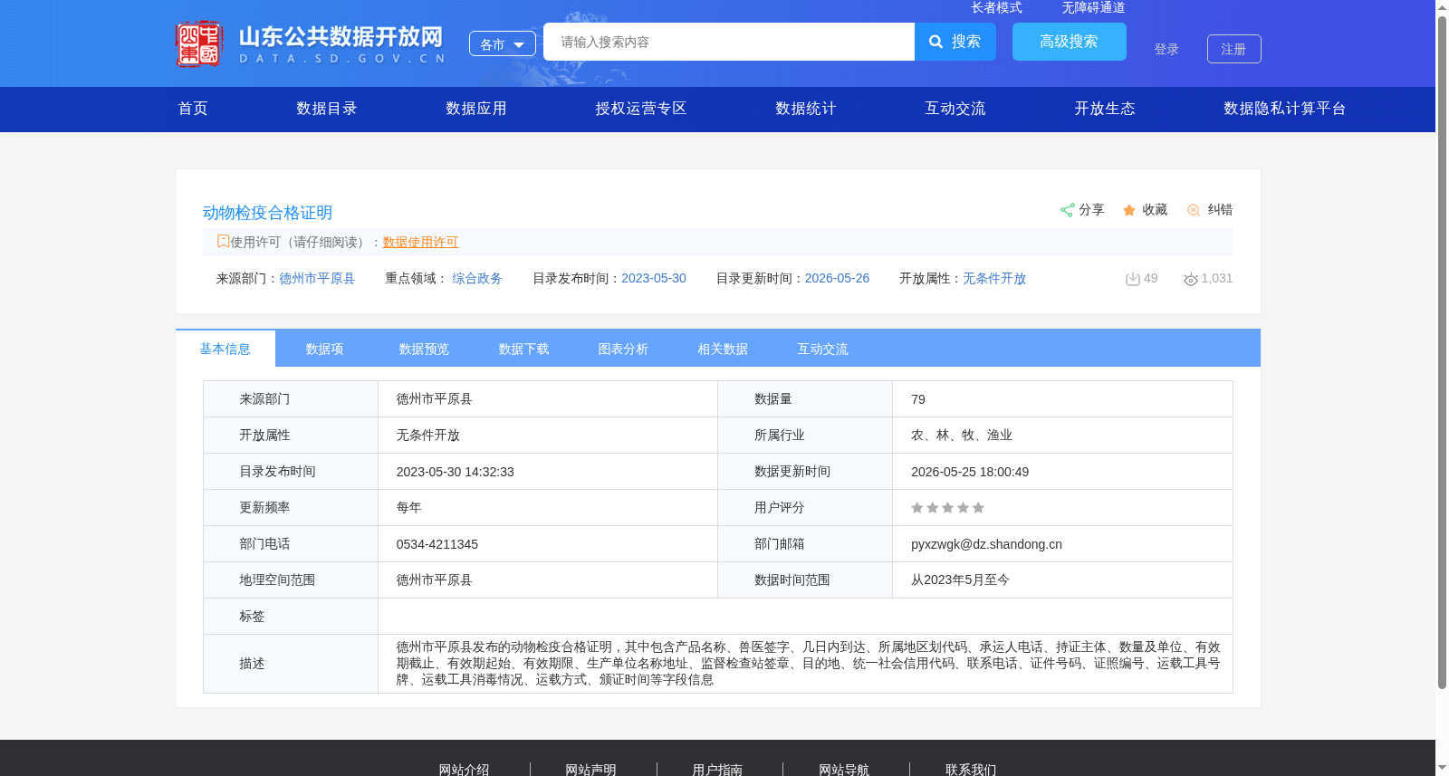
Task: Switch to the 数据项 tab
Action: [x=325, y=349]
